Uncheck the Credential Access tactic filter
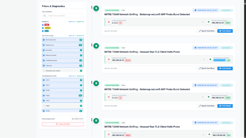This screenshot has width=246, height=138. click(x=44, y=60)
